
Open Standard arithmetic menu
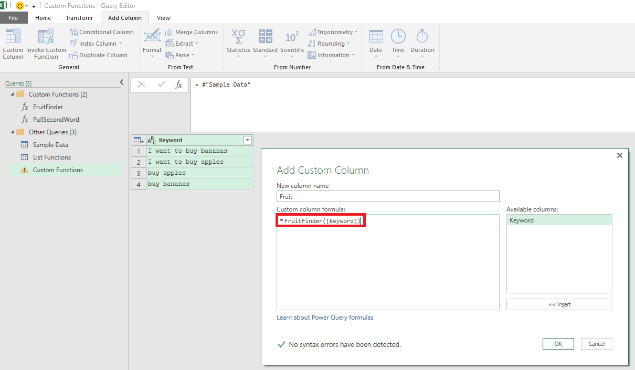click(265, 44)
